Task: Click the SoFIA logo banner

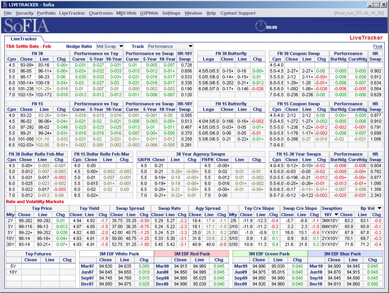Action: point(27,25)
